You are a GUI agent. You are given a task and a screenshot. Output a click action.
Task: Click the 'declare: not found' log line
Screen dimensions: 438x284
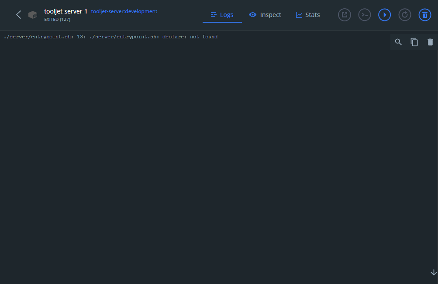[x=110, y=37]
